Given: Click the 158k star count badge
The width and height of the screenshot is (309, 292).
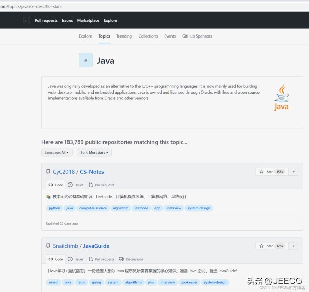Looking at the screenshot, I should tap(280, 172).
